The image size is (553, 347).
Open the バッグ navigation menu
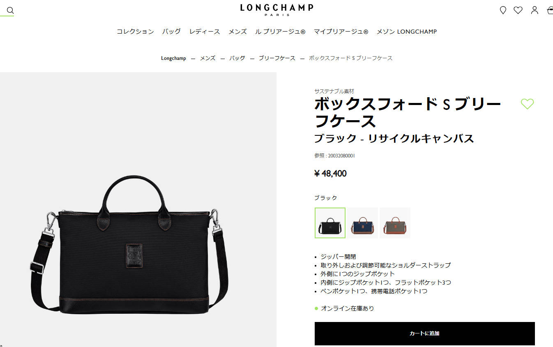pos(171,32)
